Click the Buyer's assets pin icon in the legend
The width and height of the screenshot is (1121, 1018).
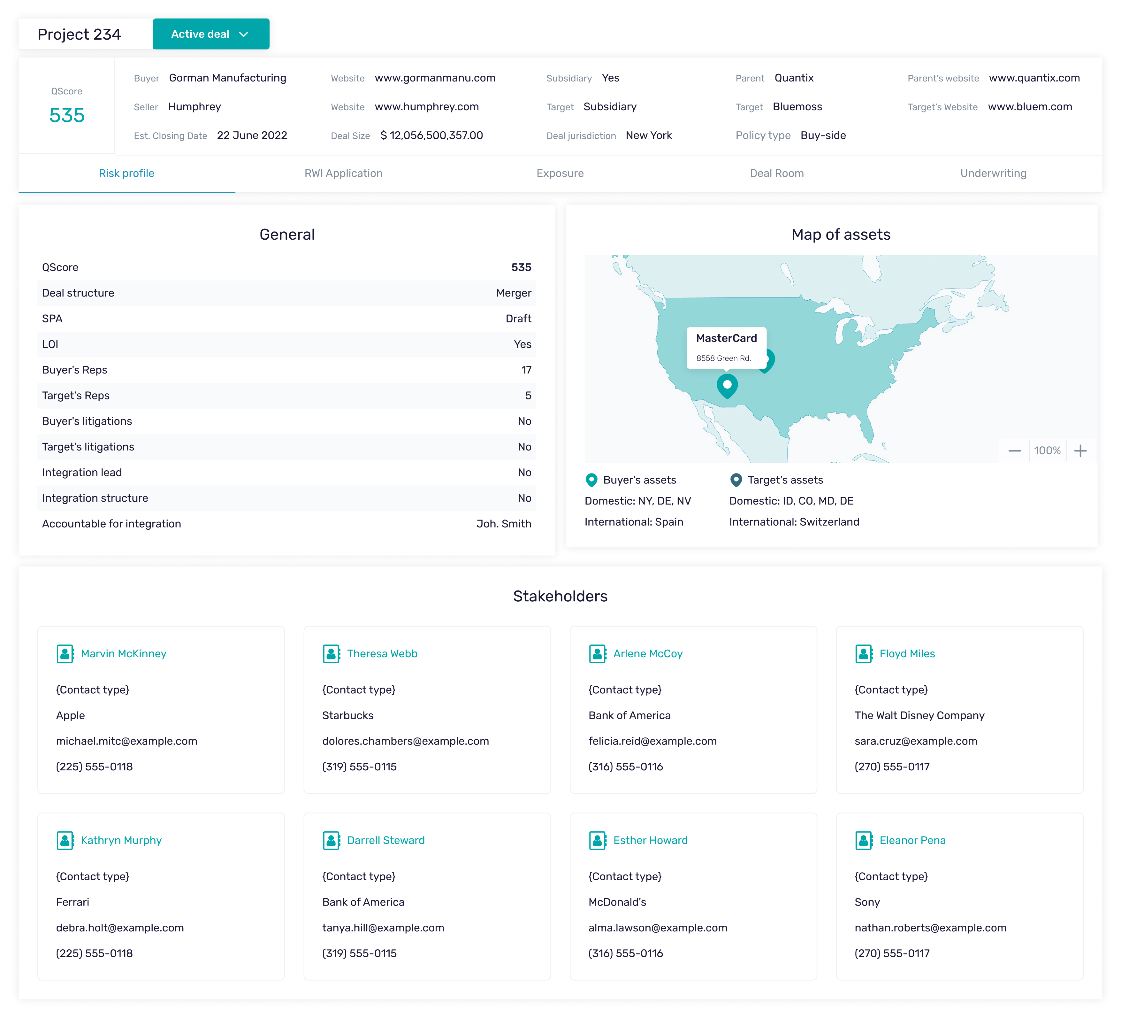(591, 480)
